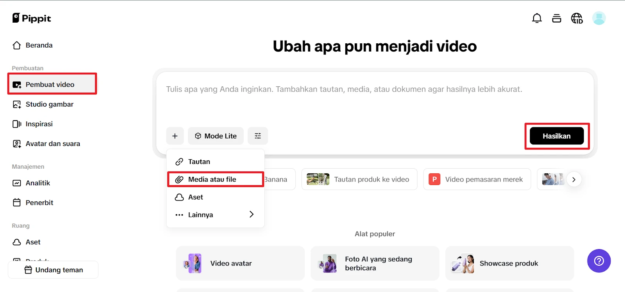Viewport: 625px width, 292px height.
Task: Open the language globe icon
Action: tap(577, 18)
